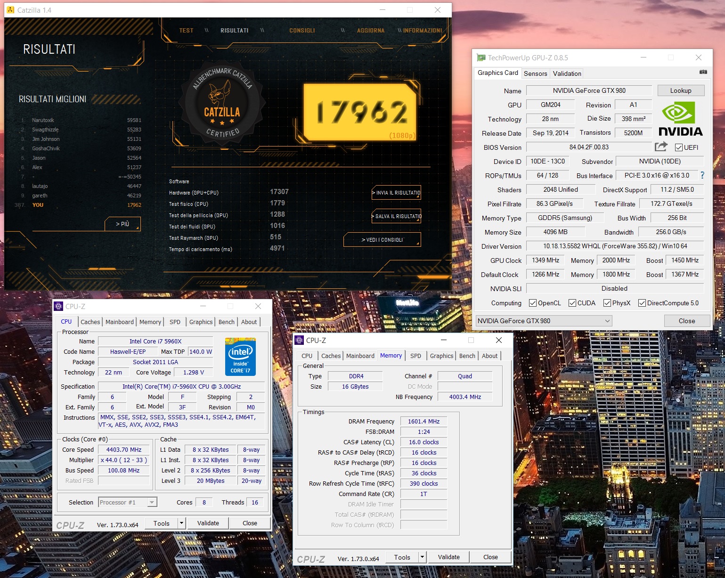Viewport: 725px width, 578px height.
Task: Click the GPU-Z title bar app icon
Action: coord(481,57)
